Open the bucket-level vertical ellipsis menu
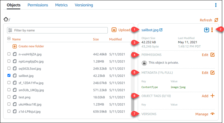Screen dimensions: 224x123 pyautogui.click(x=216, y=5)
